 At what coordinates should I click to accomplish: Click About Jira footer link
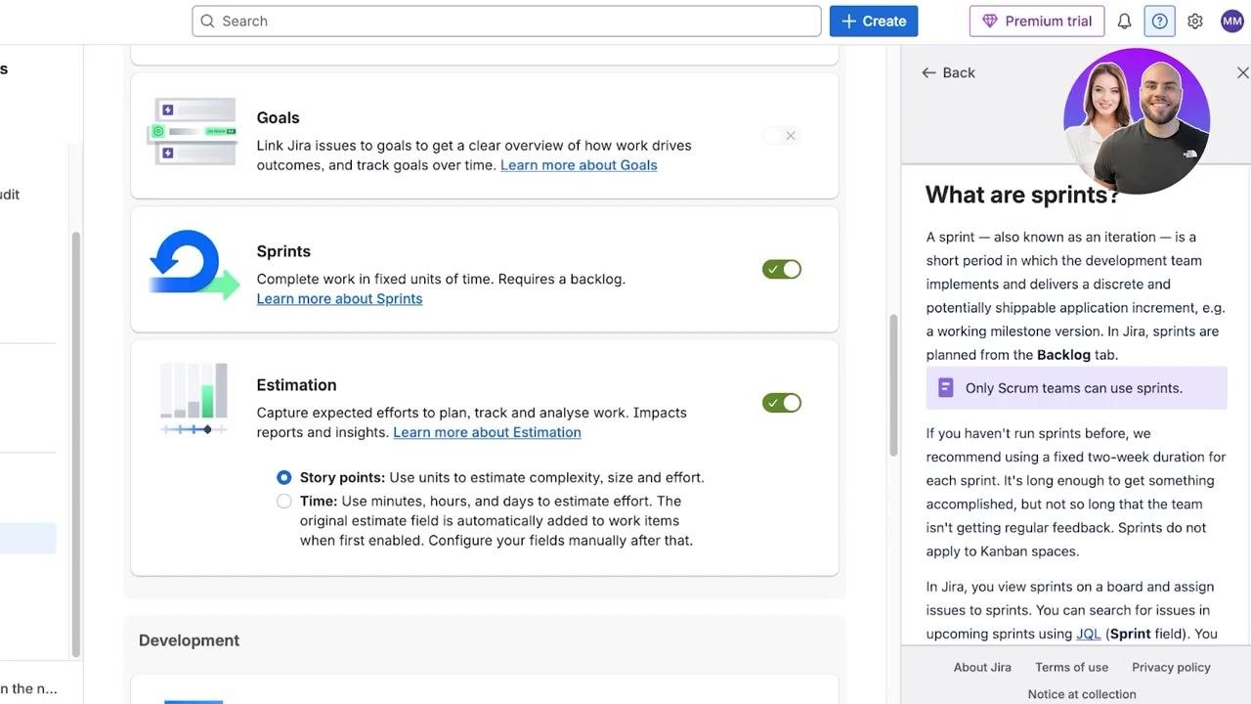[x=982, y=667]
